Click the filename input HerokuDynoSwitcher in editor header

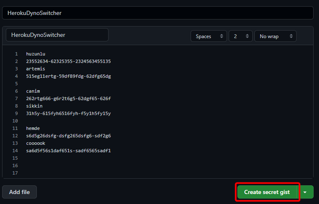[57, 35]
